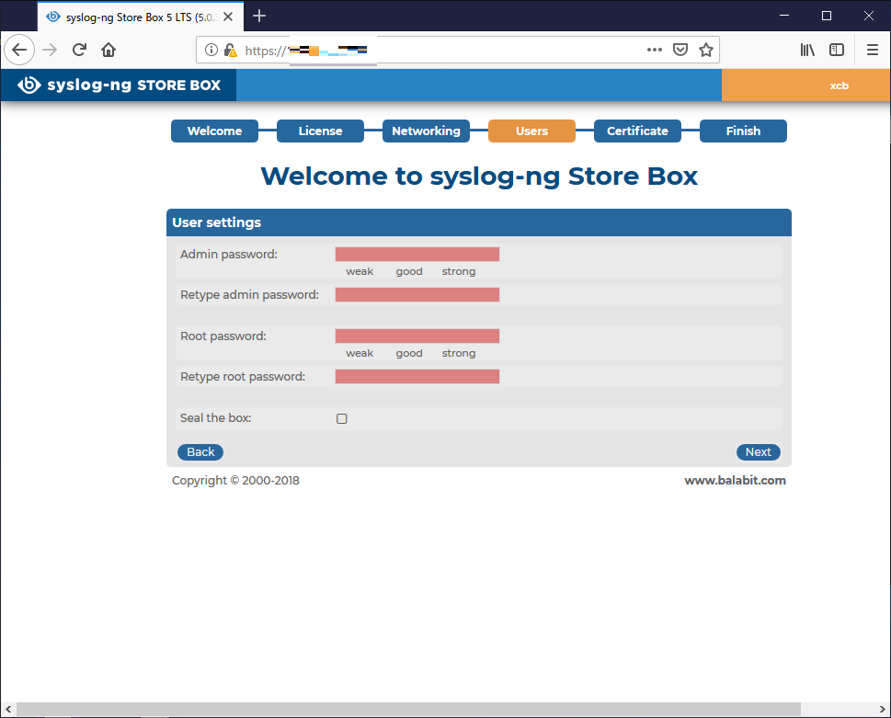The width and height of the screenshot is (891, 718).
Task: Click the 'Admin password:' label
Action: pos(228,255)
